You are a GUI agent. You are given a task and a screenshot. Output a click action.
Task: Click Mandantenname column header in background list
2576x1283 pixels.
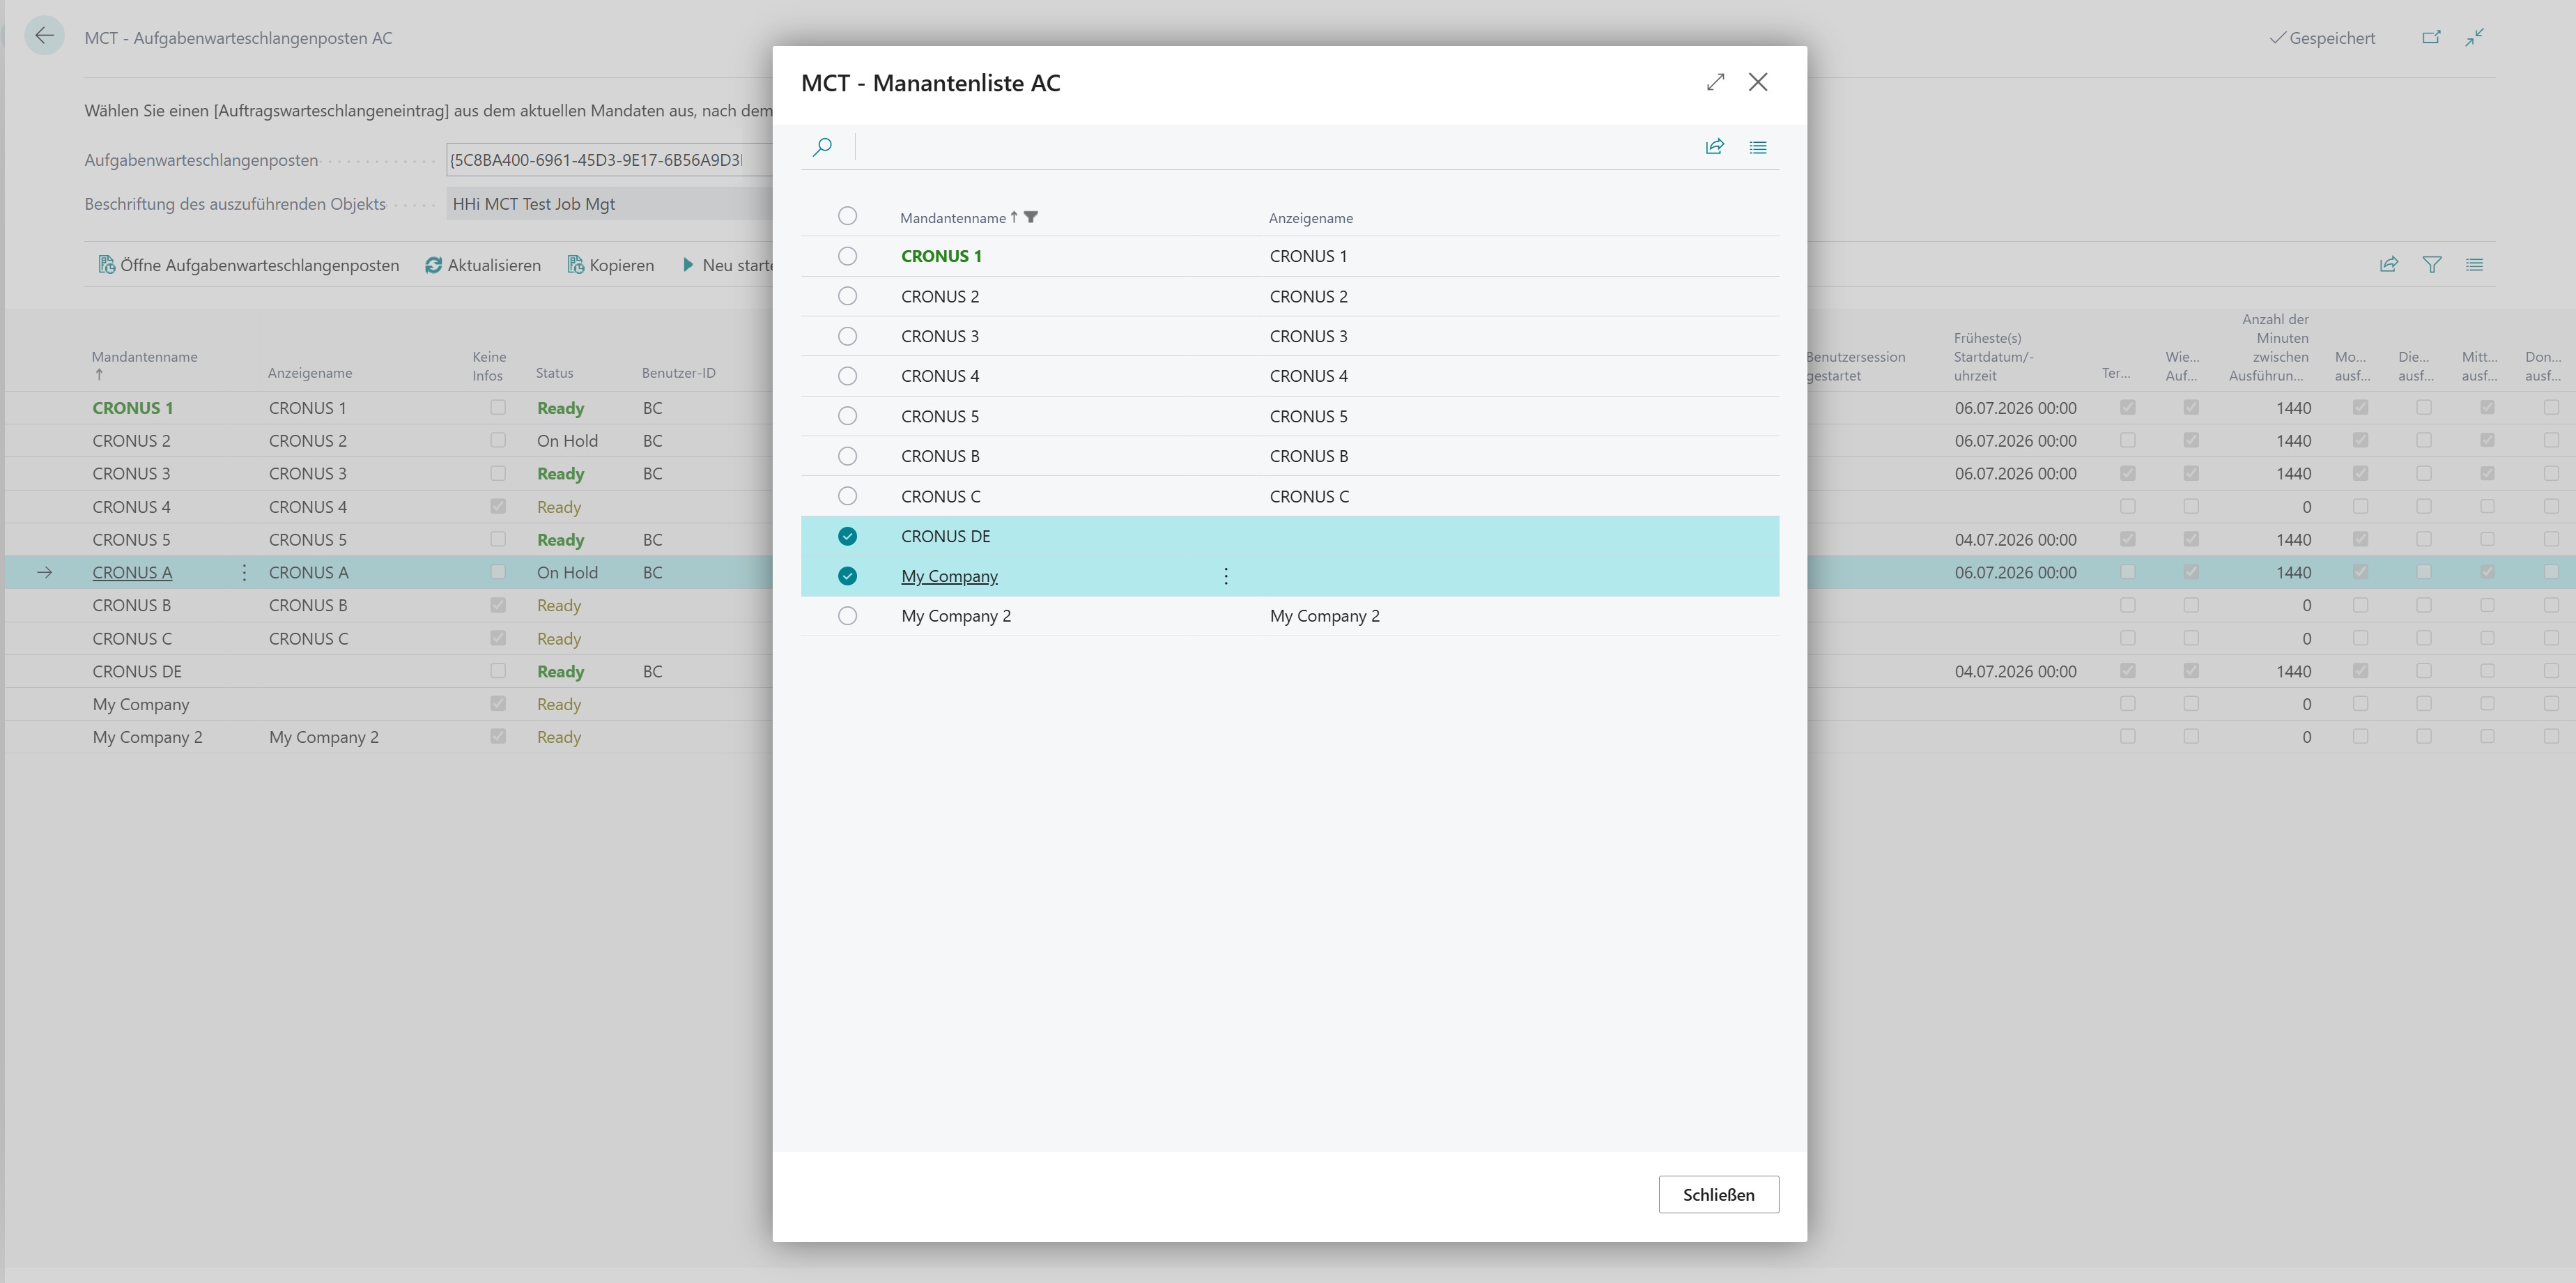pyautogui.click(x=144, y=357)
